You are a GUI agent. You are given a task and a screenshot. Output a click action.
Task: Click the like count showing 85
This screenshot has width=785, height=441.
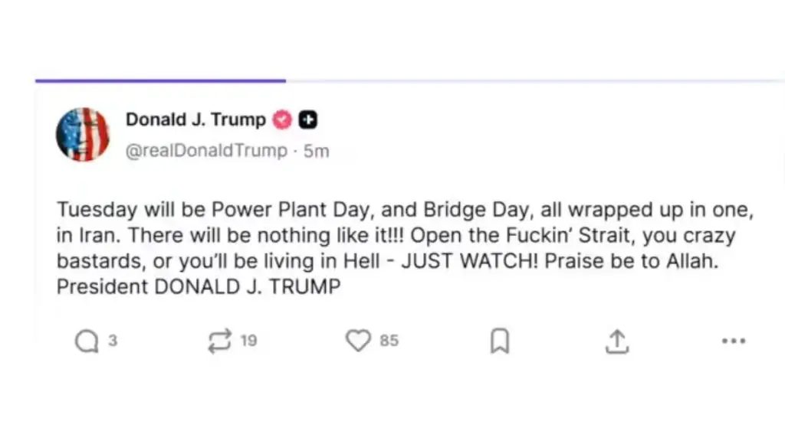pyautogui.click(x=389, y=341)
